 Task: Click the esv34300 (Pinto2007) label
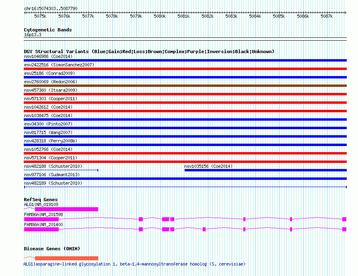pyautogui.click(x=48, y=124)
